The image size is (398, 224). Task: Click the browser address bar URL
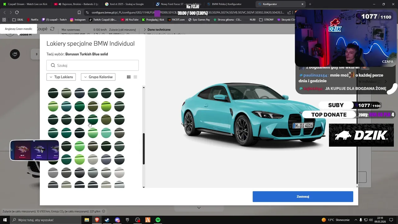coord(188,12)
